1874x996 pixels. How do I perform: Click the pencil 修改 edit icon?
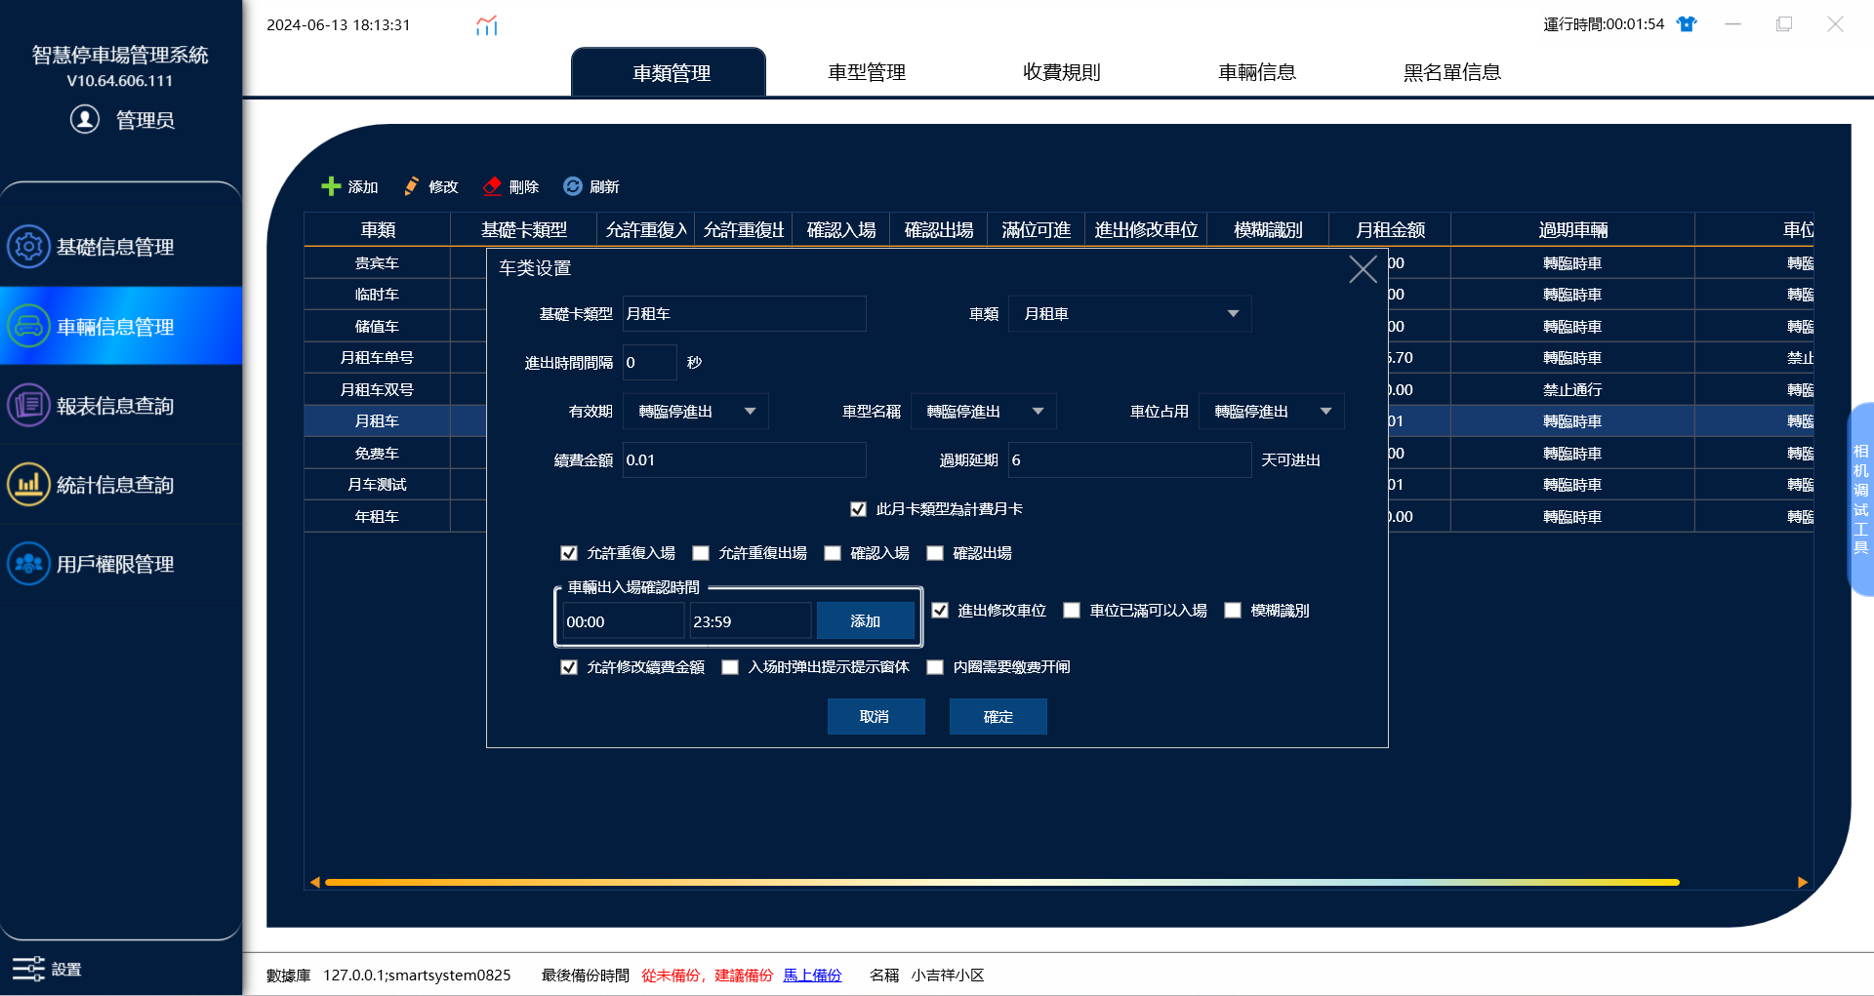pyautogui.click(x=412, y=186)
